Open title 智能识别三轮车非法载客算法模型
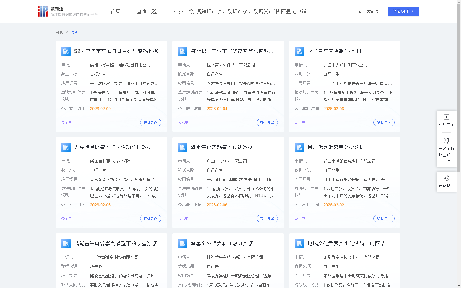 pos(232,51)
